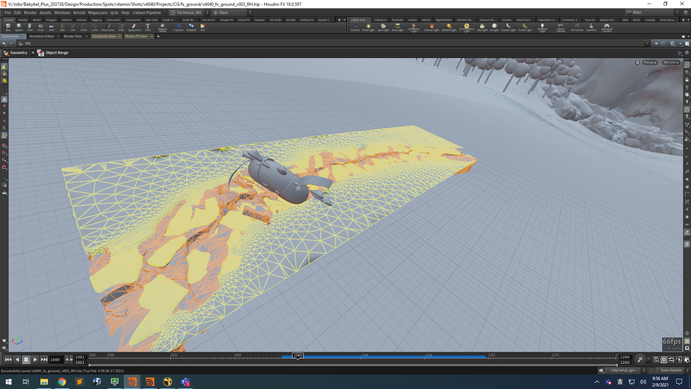Open Windows Start menu
This screenshot has width=691, height=389.
[x=9, y=382]
